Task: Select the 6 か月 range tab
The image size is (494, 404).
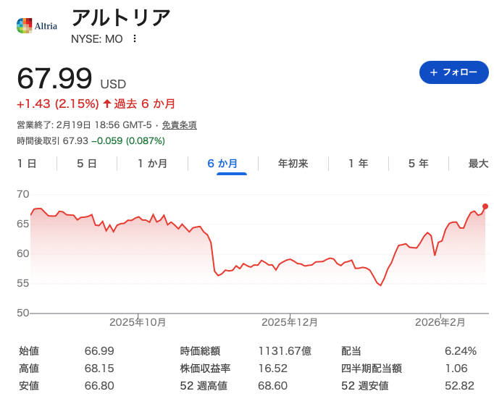Action: pos(222,164)
